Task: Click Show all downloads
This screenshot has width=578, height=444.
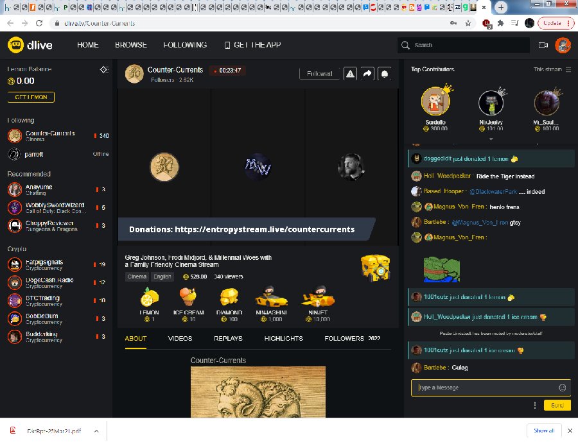Action: (x=544, y=431)
